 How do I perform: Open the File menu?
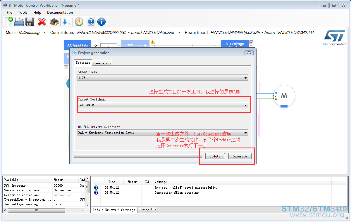tap(9, 12)
